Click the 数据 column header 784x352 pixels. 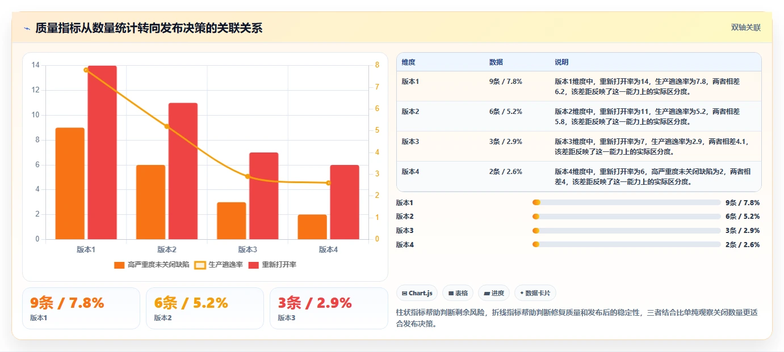[496, 62]
